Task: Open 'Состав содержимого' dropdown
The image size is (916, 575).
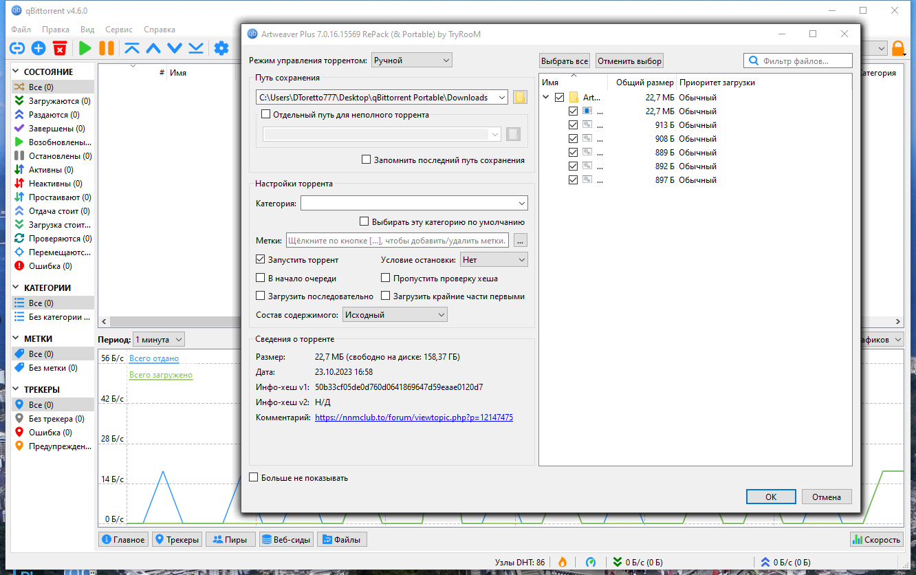Action: point(395,314)
